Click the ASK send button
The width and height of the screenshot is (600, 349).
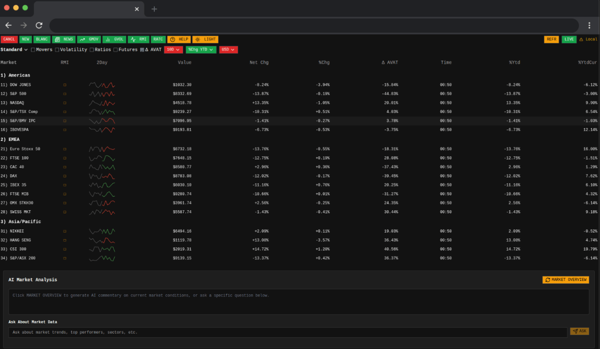[x=579, y=331]
